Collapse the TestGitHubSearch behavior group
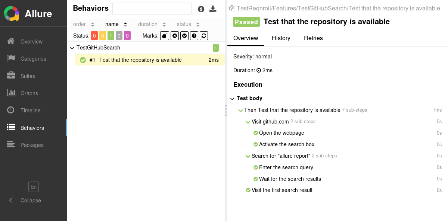Image resolution: width=448 pixels, height=221 pixels. point(72,48)
